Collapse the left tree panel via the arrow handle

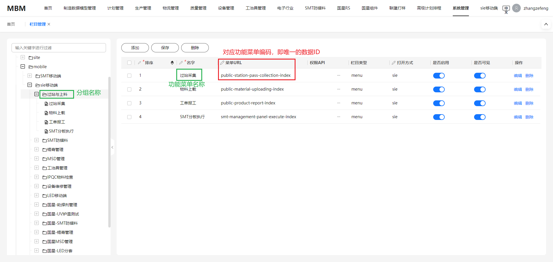(112, 147)
